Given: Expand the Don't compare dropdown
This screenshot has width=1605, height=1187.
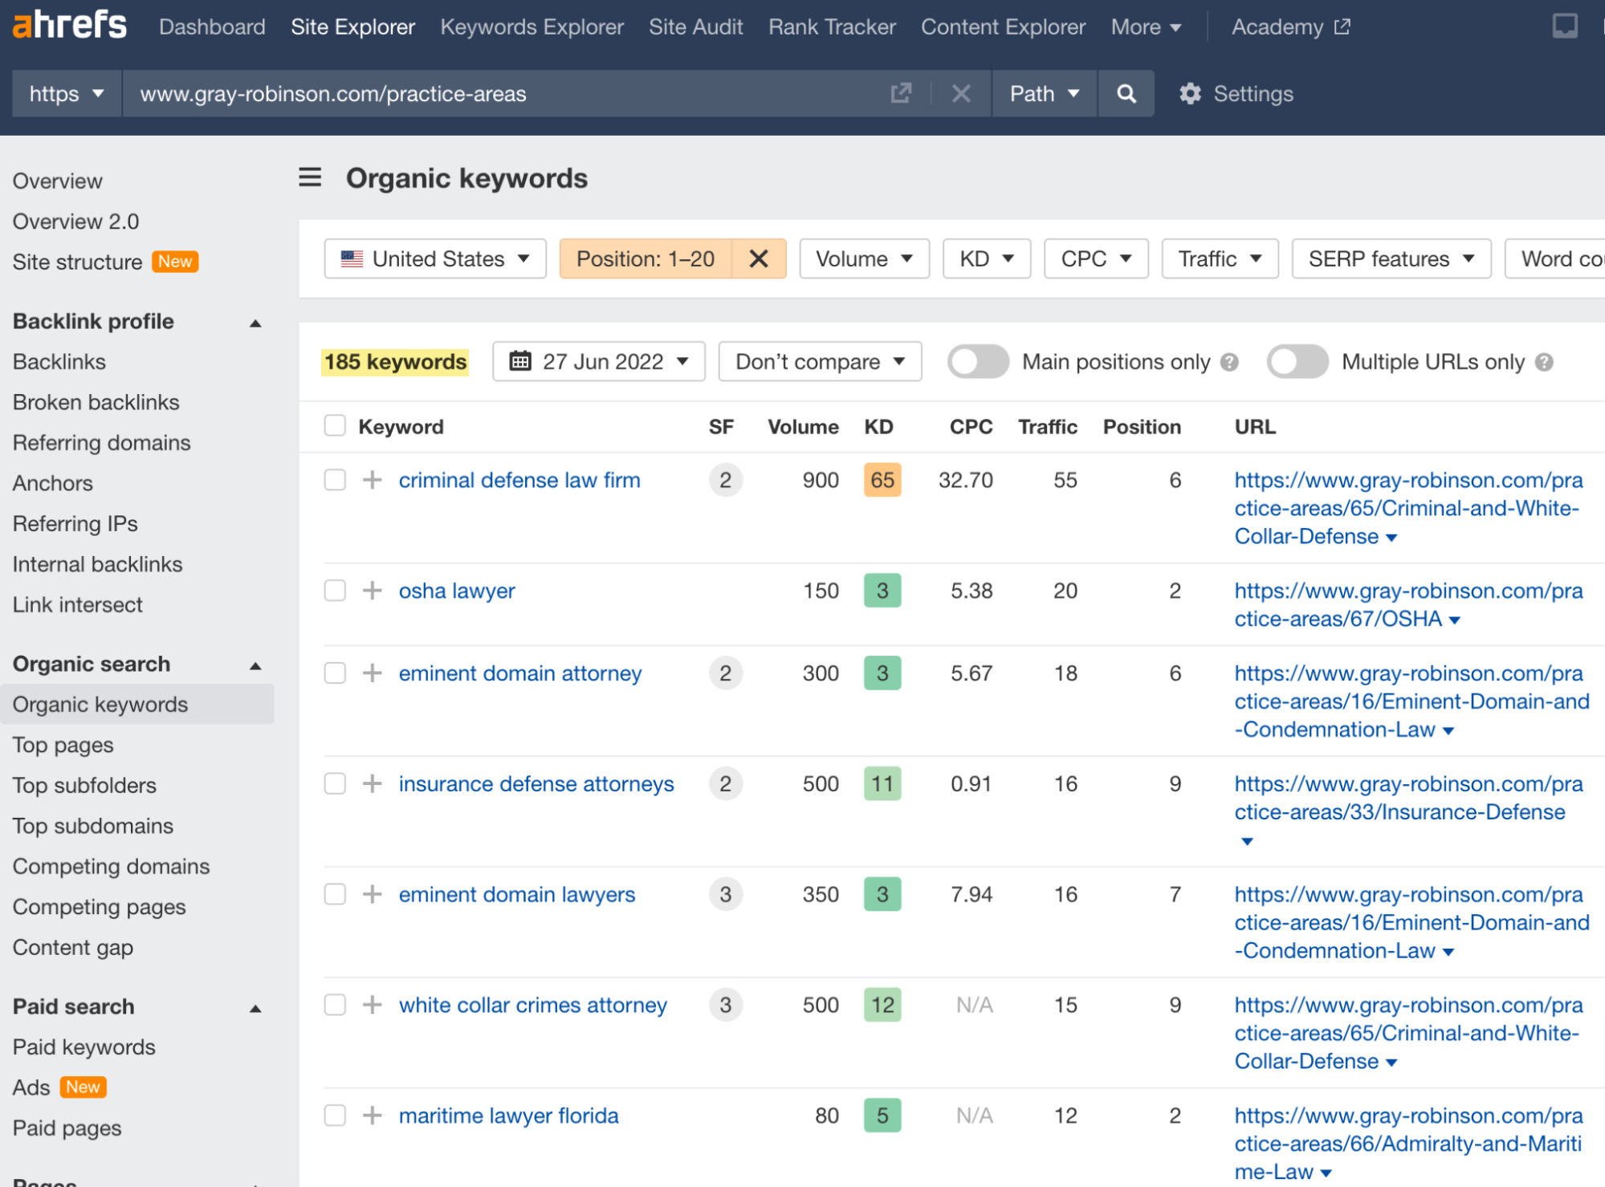Looking at the screenshot, I should [x=819, y=362].
